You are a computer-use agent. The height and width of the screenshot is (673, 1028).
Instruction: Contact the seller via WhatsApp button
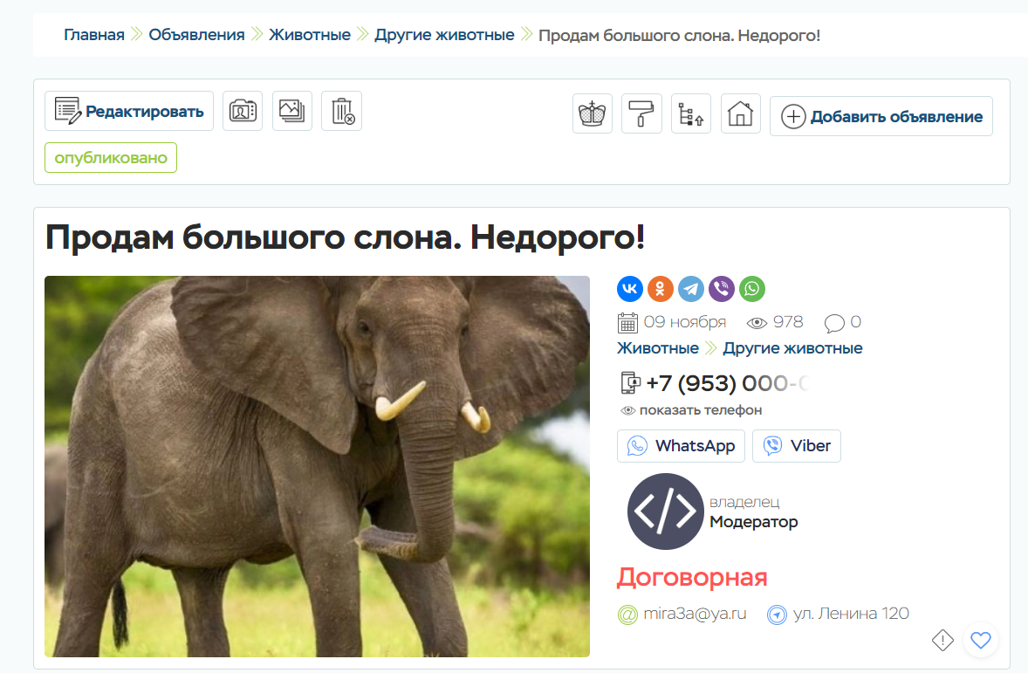click(x=681, y=446)
